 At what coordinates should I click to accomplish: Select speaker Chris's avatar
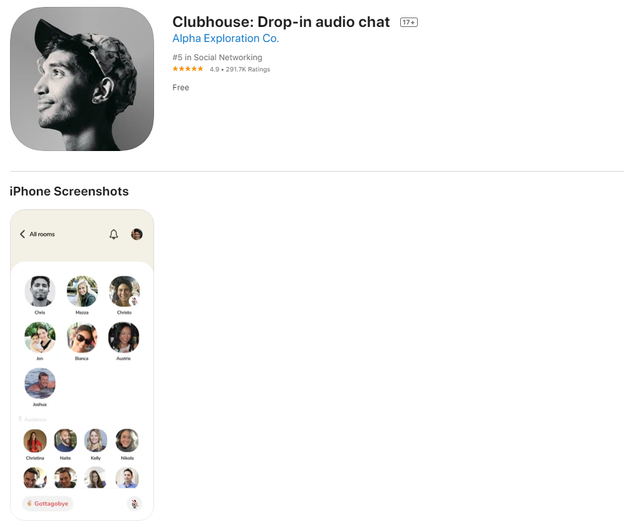[x=40, y=291]
